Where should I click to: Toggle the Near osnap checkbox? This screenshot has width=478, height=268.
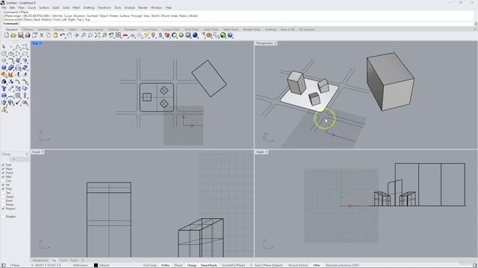[3, 169]
